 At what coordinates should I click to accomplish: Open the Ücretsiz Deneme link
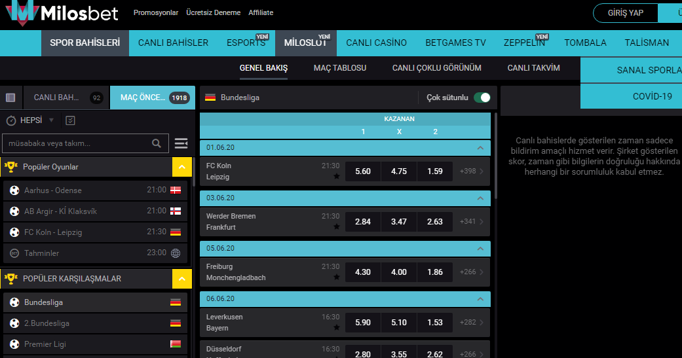pyautogui.click(x=213, y=12)
